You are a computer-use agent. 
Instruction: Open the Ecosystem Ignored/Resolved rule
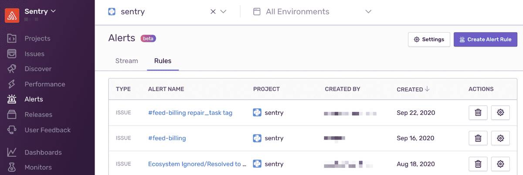pyautogui.click(x=197, y=164)
